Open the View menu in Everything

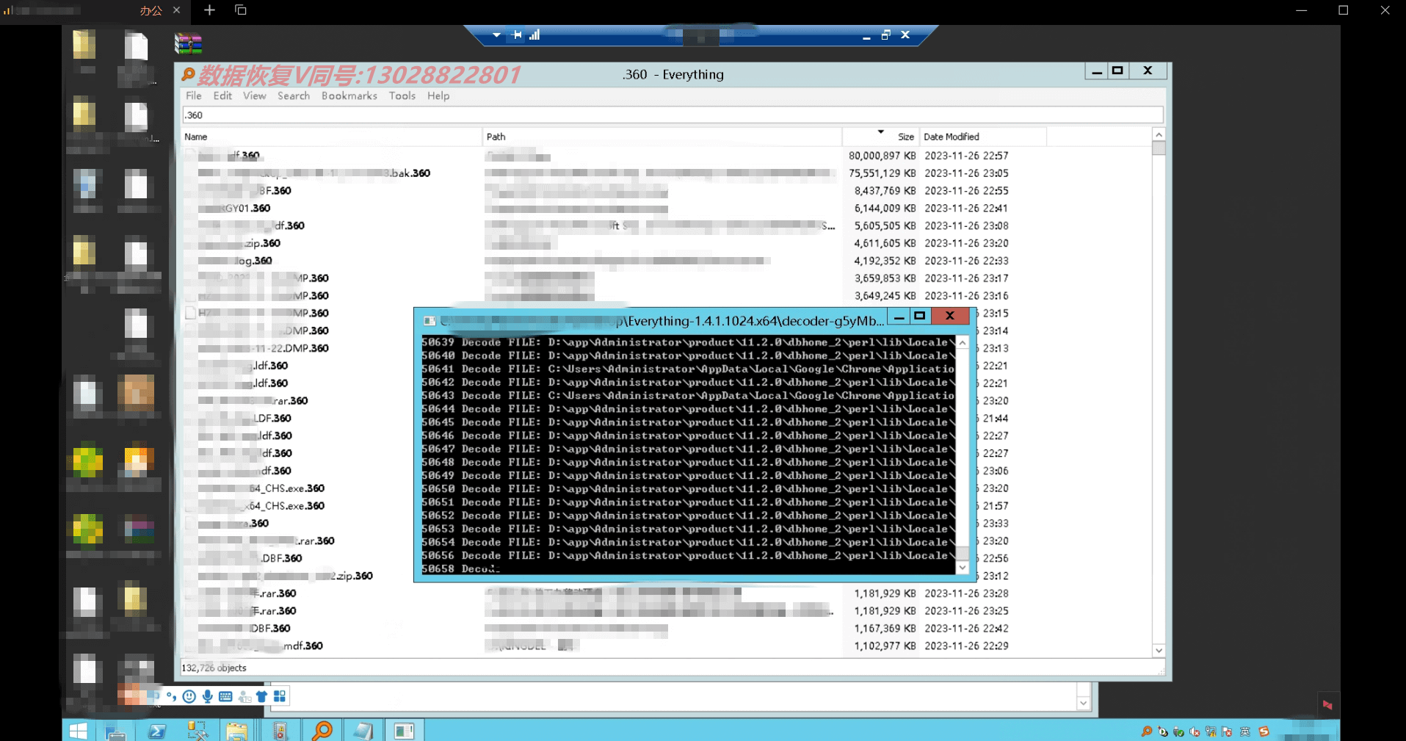click(255, 96)
